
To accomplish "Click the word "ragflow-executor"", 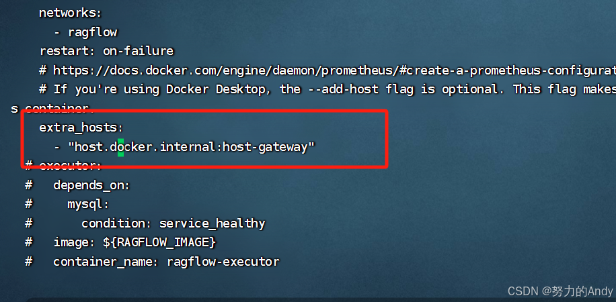I will tap(223, 262).
